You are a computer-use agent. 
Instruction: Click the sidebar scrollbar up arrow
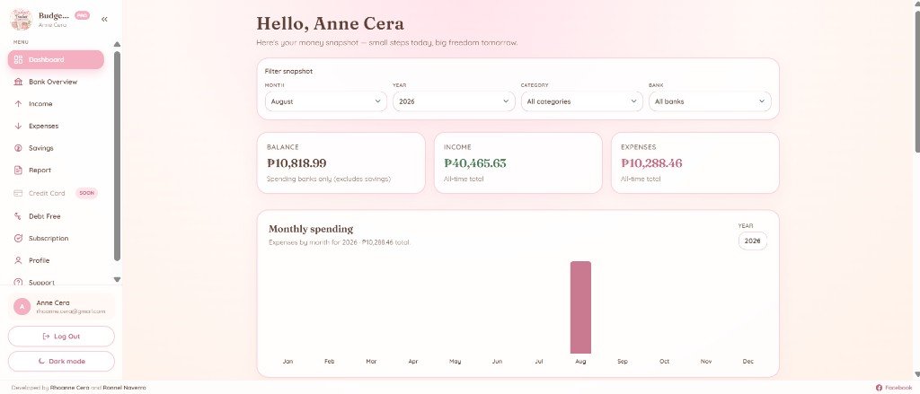click(117, 45)
